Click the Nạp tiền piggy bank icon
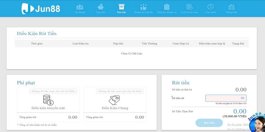This screenshot has width=265, height=132. [x=100, y=7]
